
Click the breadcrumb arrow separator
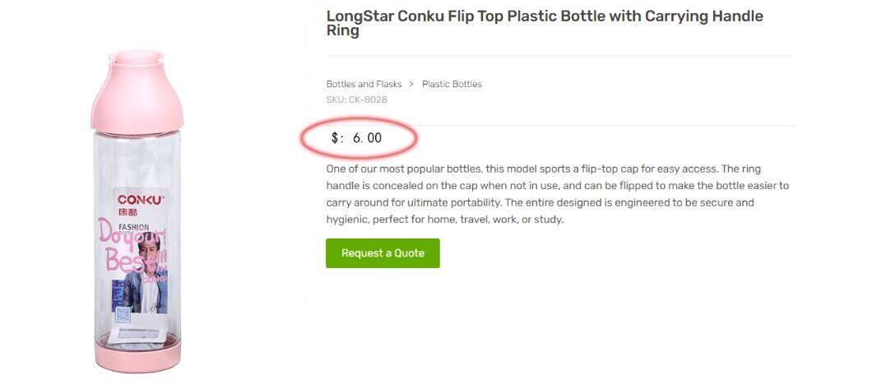click(411, 84)
